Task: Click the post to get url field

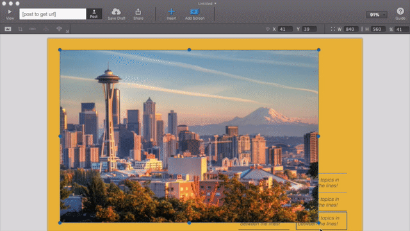Action: pyautogui.click(x=53, y=14)
